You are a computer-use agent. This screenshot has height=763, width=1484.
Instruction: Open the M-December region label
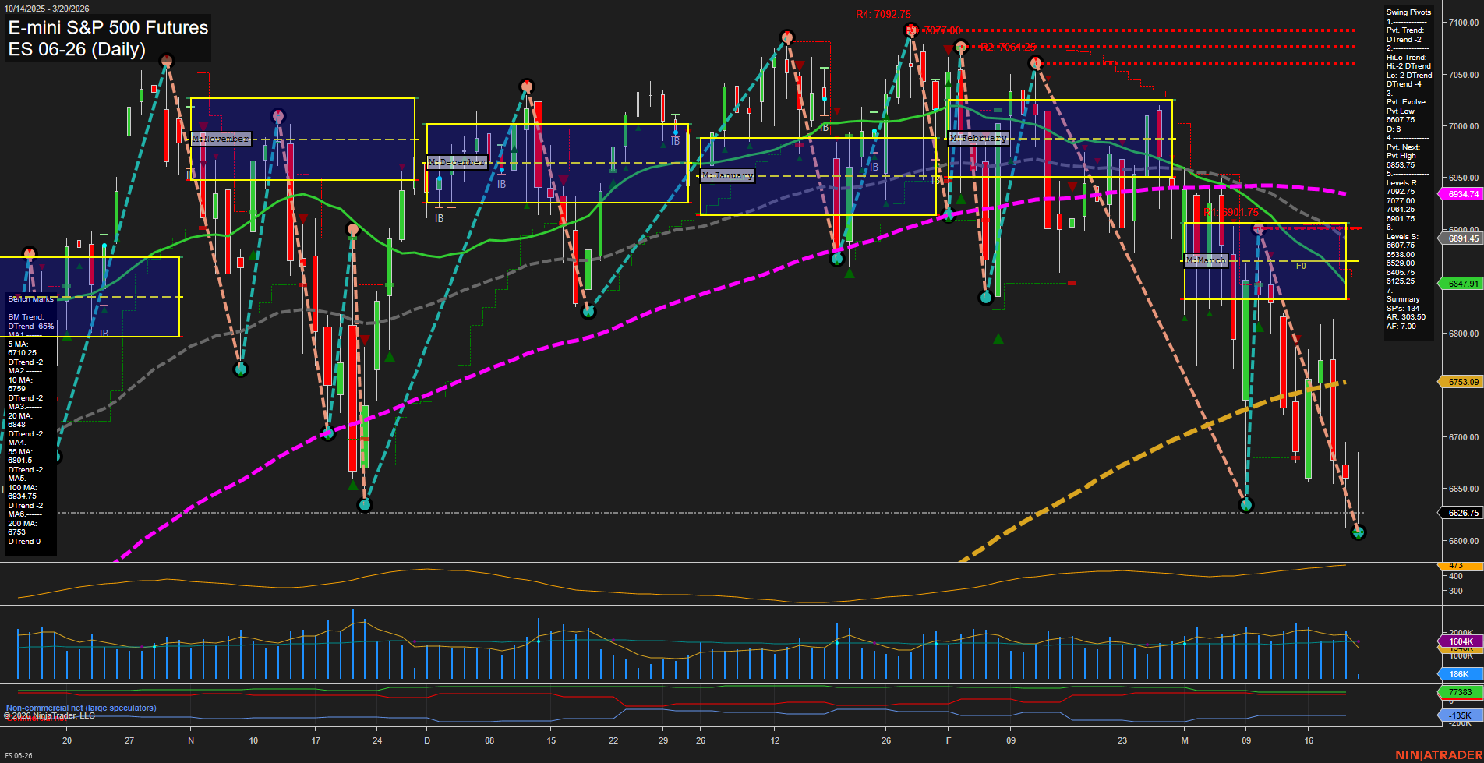pyautogui.click(x=457, y=161)
